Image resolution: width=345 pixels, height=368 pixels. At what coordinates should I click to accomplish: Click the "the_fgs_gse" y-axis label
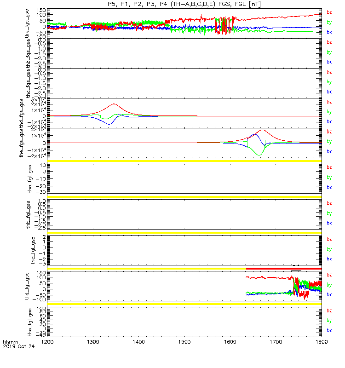click(x=22, y=143)
